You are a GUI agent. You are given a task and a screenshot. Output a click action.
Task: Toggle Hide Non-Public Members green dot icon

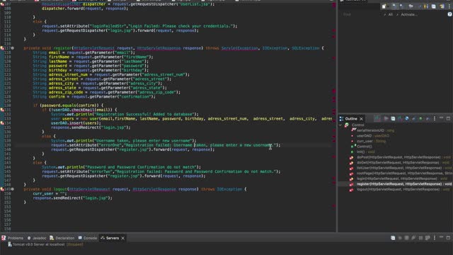(420, 118)
